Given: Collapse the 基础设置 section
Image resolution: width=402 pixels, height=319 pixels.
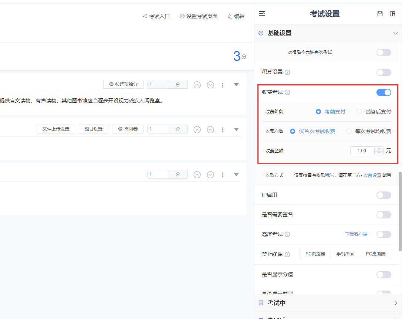Looking at the screenshot, I should [x=395, y=33].
